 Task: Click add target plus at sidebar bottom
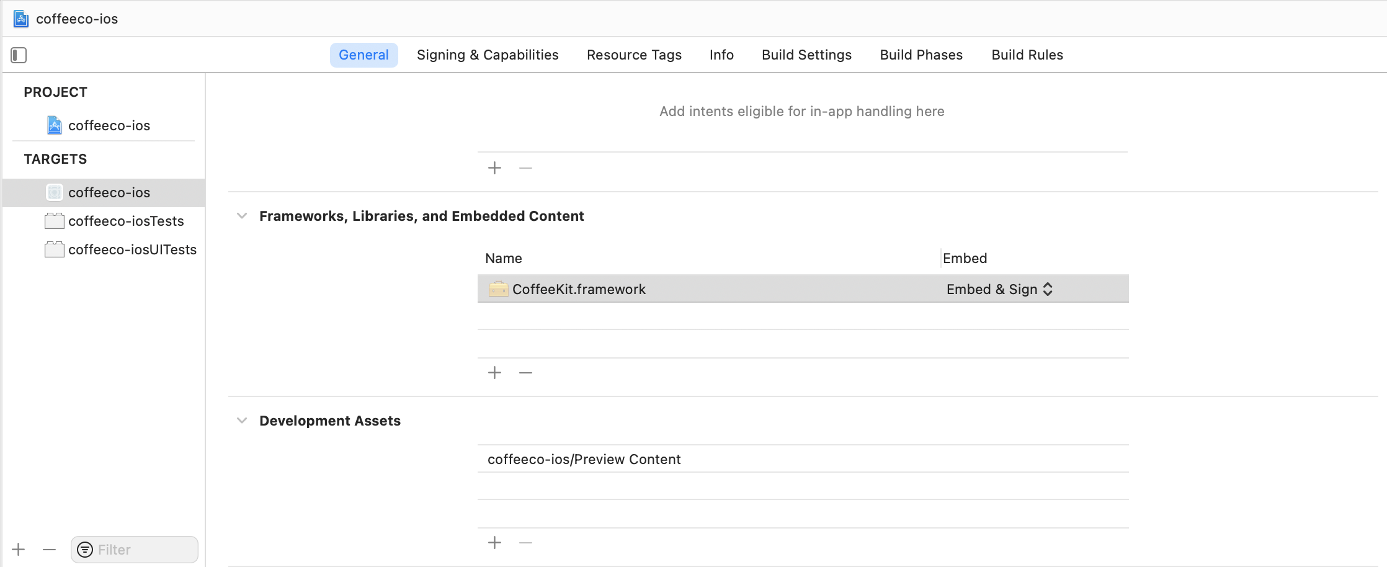[x=19, y=550]
